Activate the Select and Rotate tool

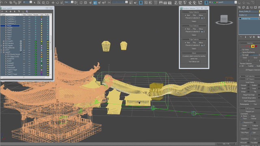[x=57, y=2]
